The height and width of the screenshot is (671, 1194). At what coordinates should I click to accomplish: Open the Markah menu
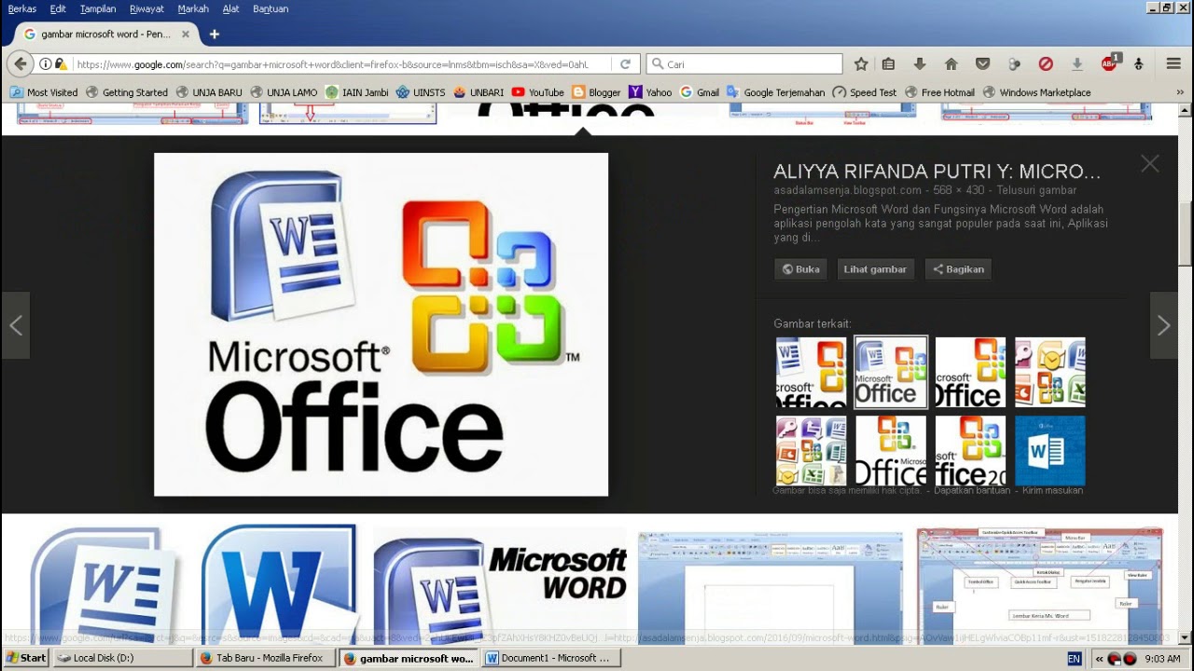[x=193, y=8]
